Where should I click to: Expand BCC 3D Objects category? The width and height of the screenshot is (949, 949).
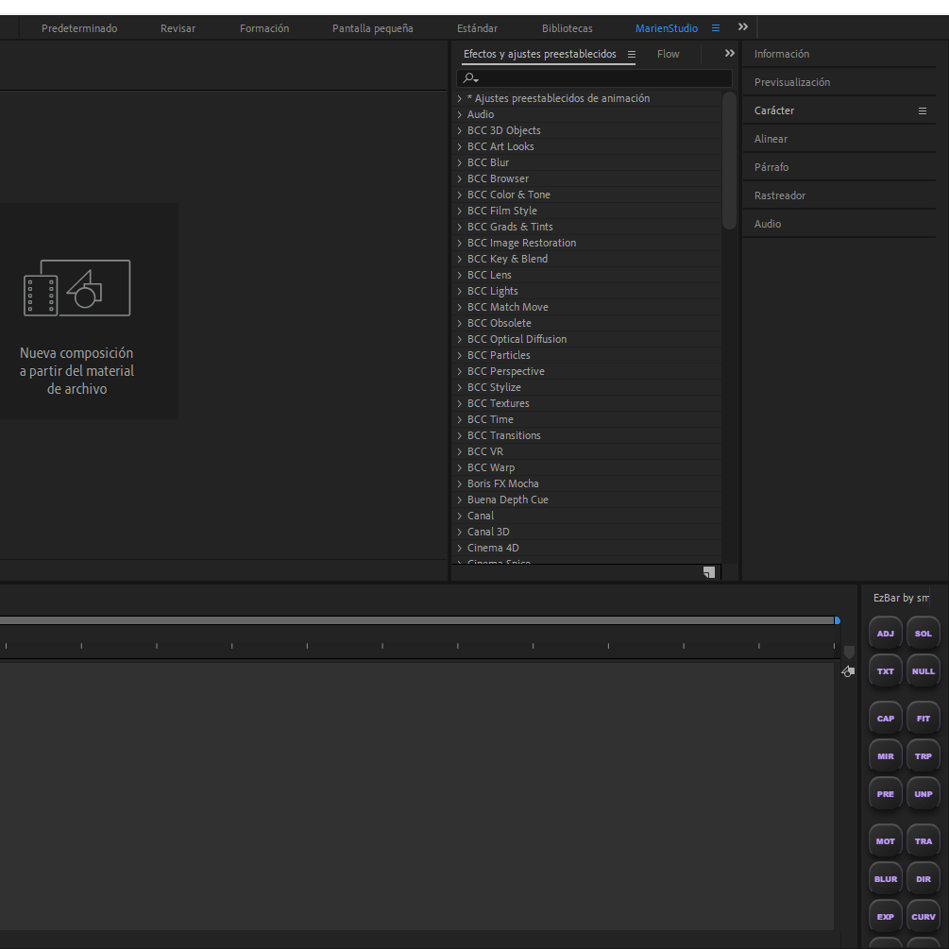point(459,130)
